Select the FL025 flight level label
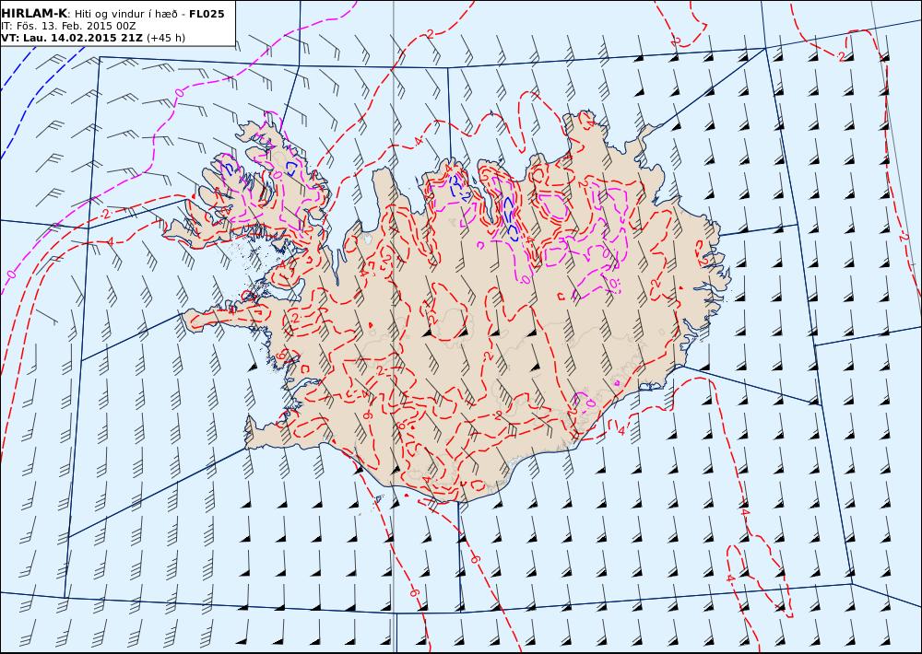This screenshot has height=654, width=922. point(207,14)
